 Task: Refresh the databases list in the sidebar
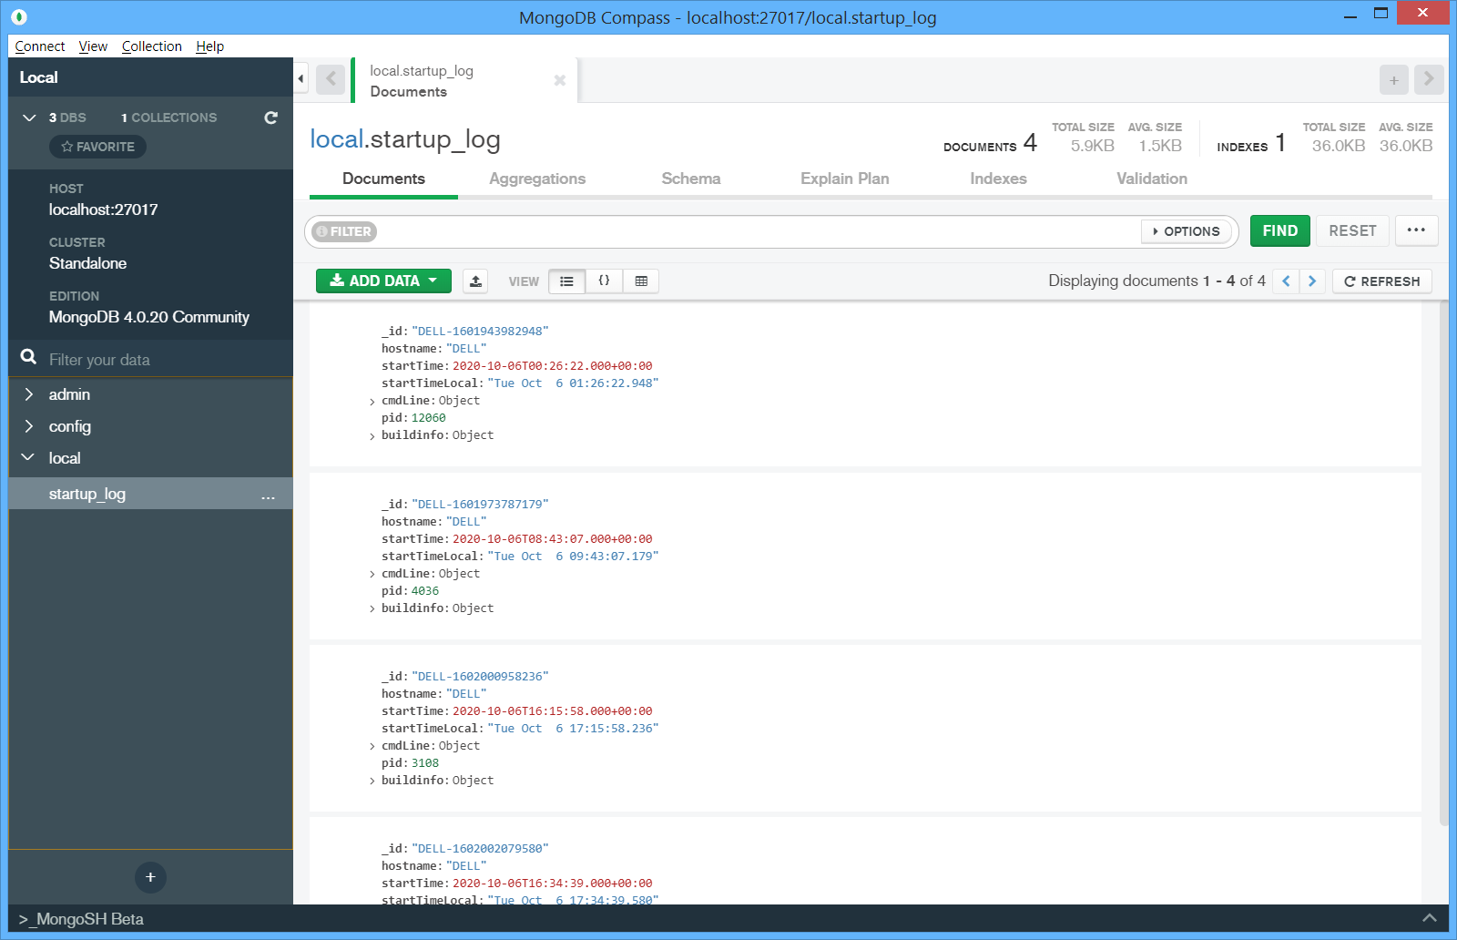[x=270, y=117]
